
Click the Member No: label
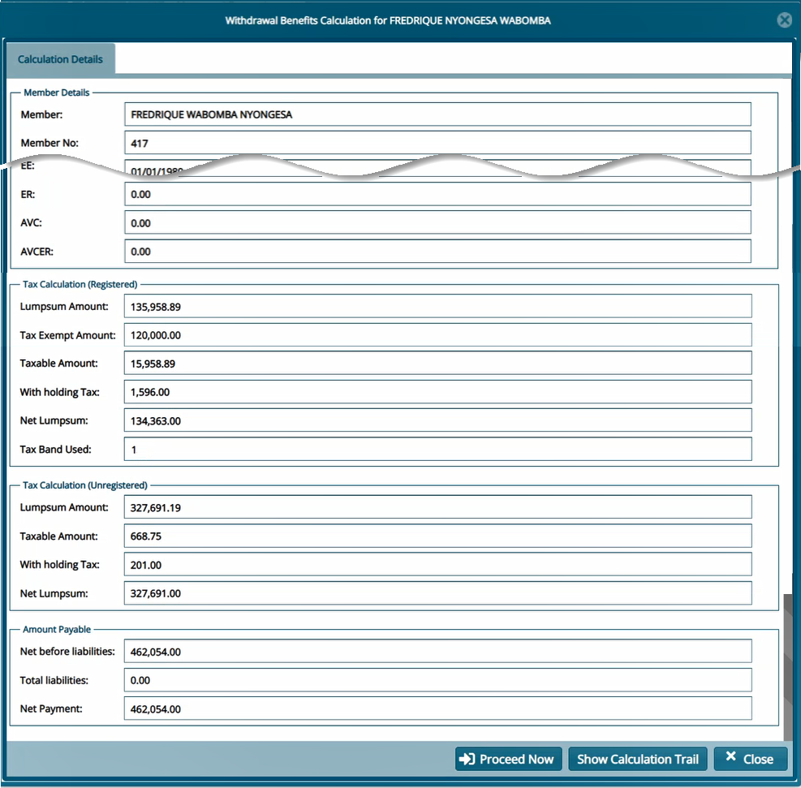point(50,143)
